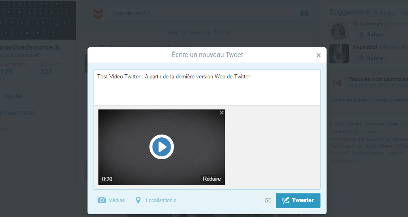Click the downloadsource.fr profile name

pyautogui.click(x=30, y=47)
